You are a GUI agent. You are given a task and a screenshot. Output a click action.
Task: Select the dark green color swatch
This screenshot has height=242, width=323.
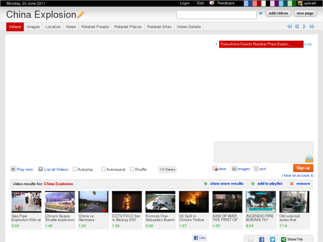[x=294, y=3]
